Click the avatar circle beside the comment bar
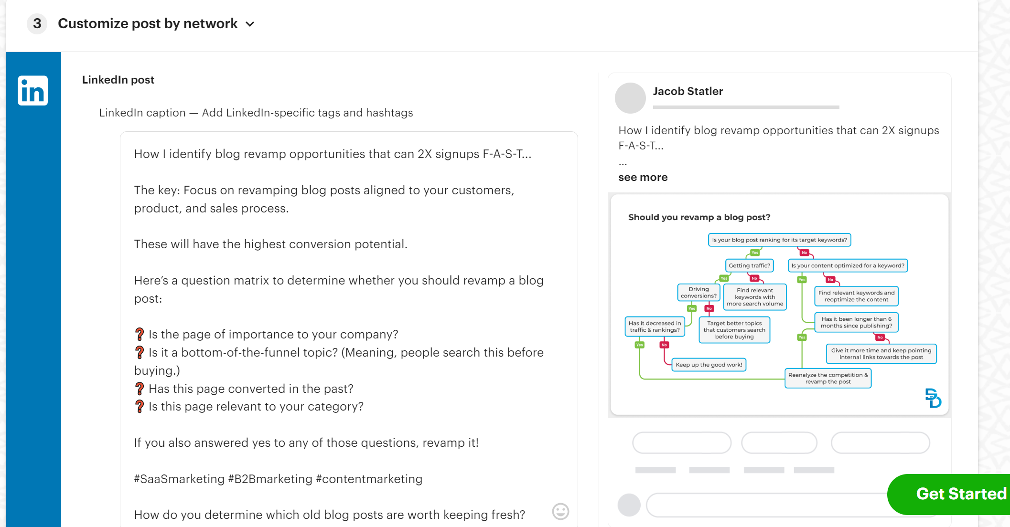The height and width of the screenshot is (527, 1010). coord(628,504)
